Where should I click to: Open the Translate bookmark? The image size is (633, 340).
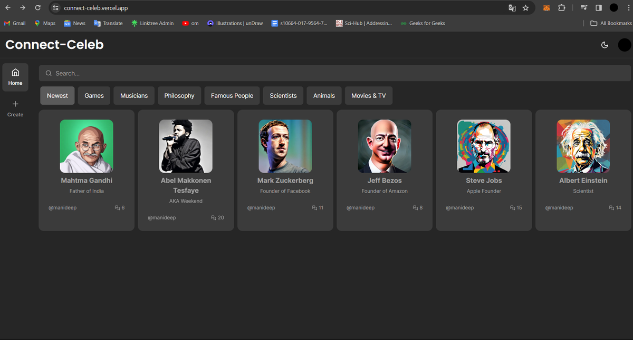pos(108,23)
